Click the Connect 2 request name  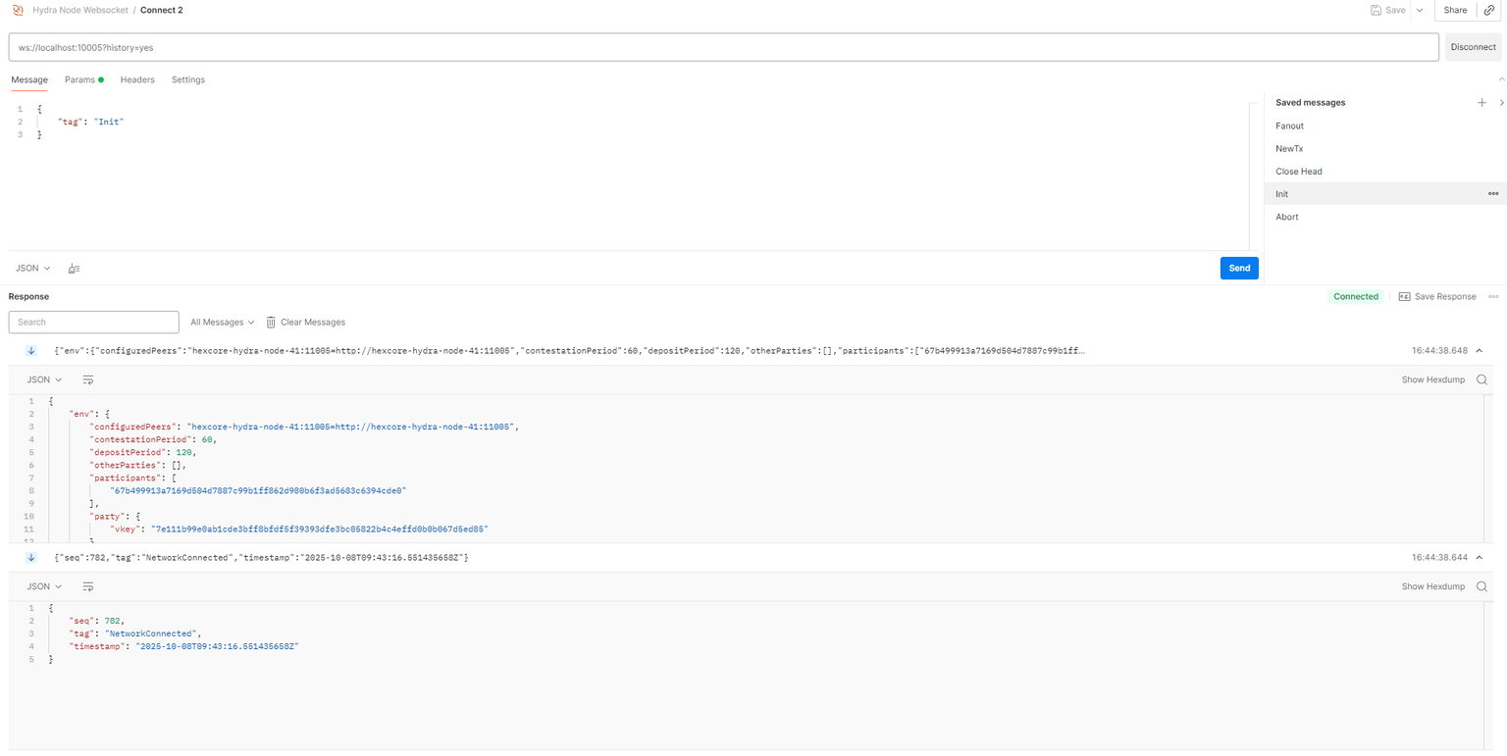click(162, 10)
